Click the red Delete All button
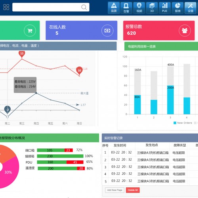Viewport: 198px width, 198px height. (x=133, y=190)
